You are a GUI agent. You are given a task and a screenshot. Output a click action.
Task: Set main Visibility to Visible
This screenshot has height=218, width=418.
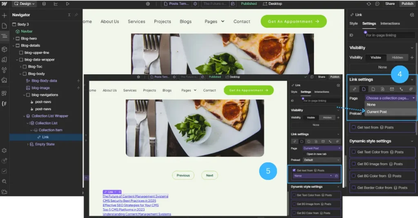[376, 57]
